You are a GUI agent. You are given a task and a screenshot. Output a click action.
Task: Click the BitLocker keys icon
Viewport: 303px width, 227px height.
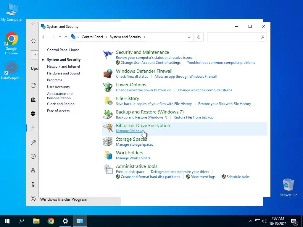pos(108,128)
